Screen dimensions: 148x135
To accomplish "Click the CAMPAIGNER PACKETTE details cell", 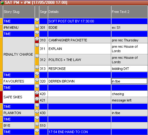I will point(79,40).
